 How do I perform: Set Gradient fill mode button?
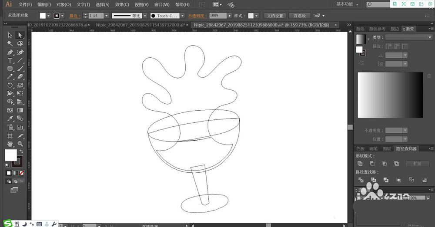coord(15,173)
